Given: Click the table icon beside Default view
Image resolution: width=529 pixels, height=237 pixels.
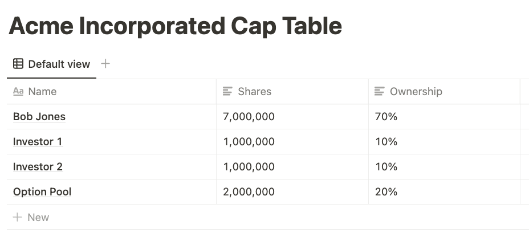Looking at the screenshot, I should (x=18, y=64).
